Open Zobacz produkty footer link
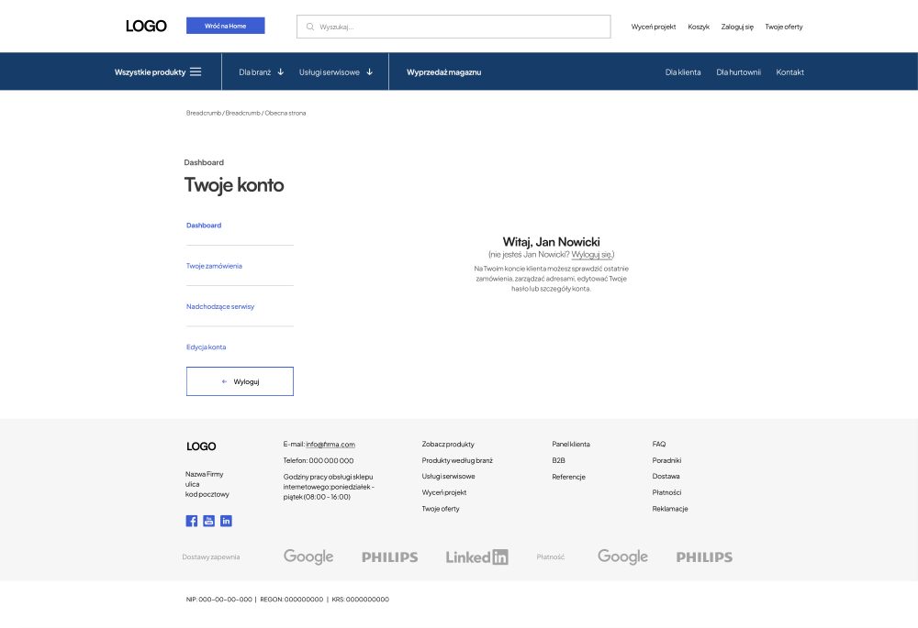Image resolution: width=918 pixels, height=628 pixels. [x=448, y=445]
